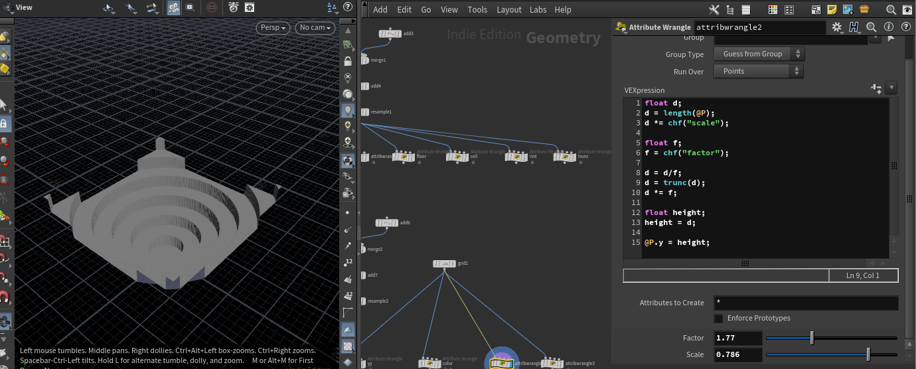916x369 pixels.
Task: Select the color Attribute Wrangle node
Action: [x=430, y=364]
